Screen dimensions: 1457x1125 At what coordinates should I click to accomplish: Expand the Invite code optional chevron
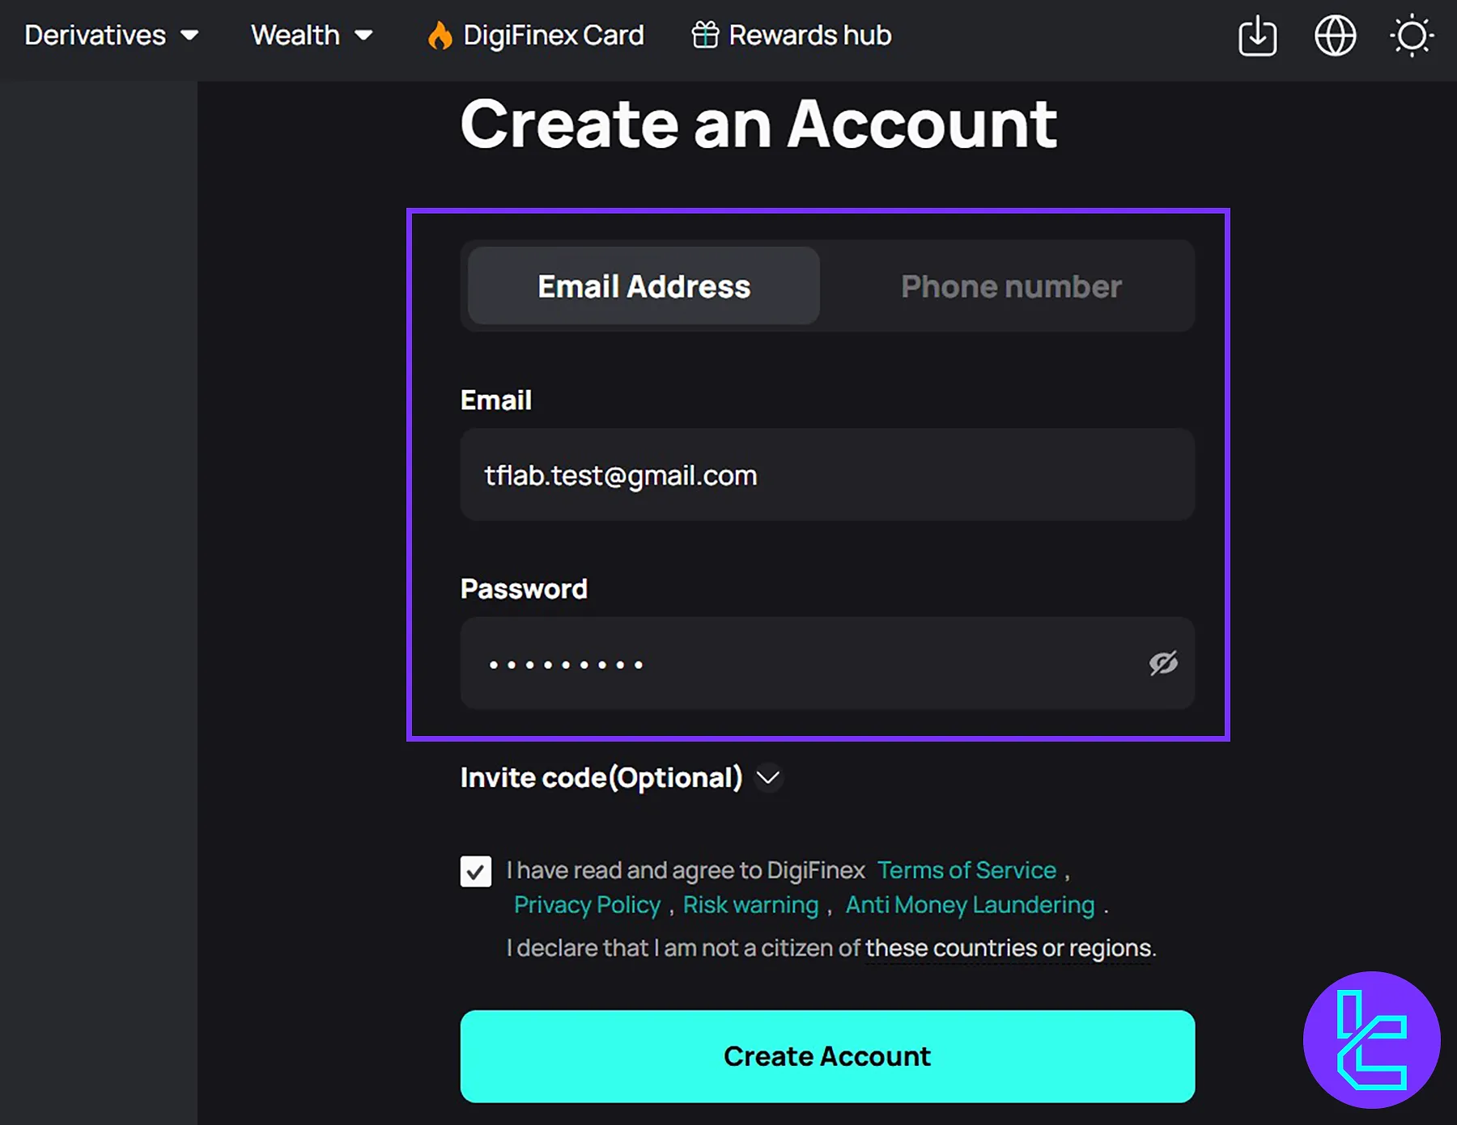pyautogui.click(x=767, y=778)
